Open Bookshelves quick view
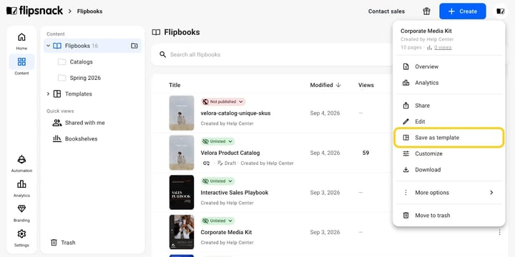This screenshot has width=515, height=257. (75, 139)
